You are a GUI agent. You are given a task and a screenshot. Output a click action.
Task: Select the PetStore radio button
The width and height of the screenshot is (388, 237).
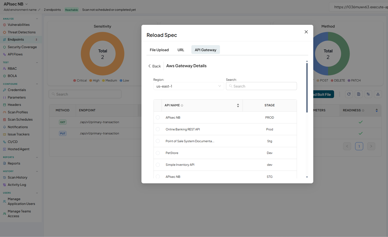coord(158,153)
